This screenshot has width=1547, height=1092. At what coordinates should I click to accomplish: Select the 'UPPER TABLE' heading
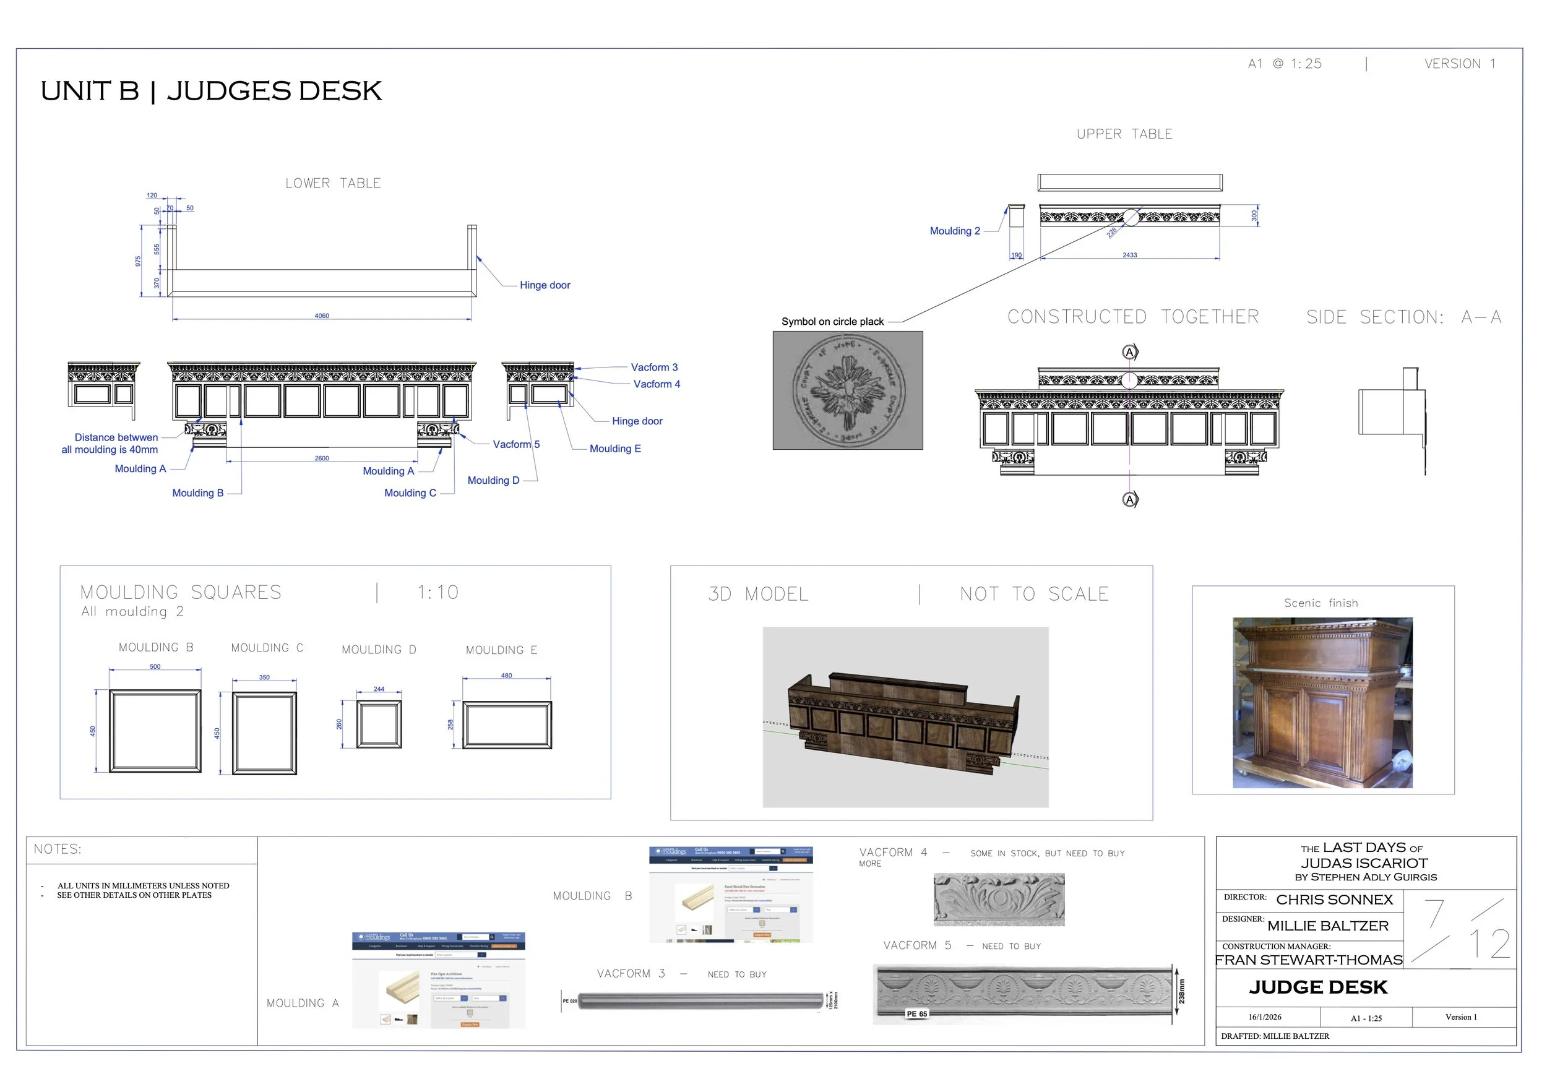pyautogui.click(x=1124, y=134)
